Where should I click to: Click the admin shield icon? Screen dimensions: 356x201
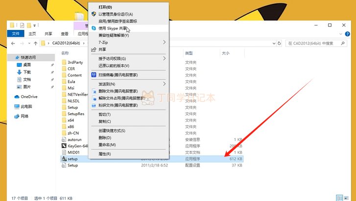coord(94,14)
